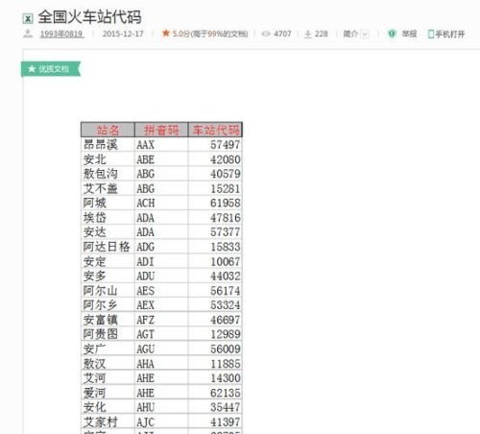The width and height of the screenshot is (480, 434).
Task: Click the 手机打开 link
Action: pos(449,34)
